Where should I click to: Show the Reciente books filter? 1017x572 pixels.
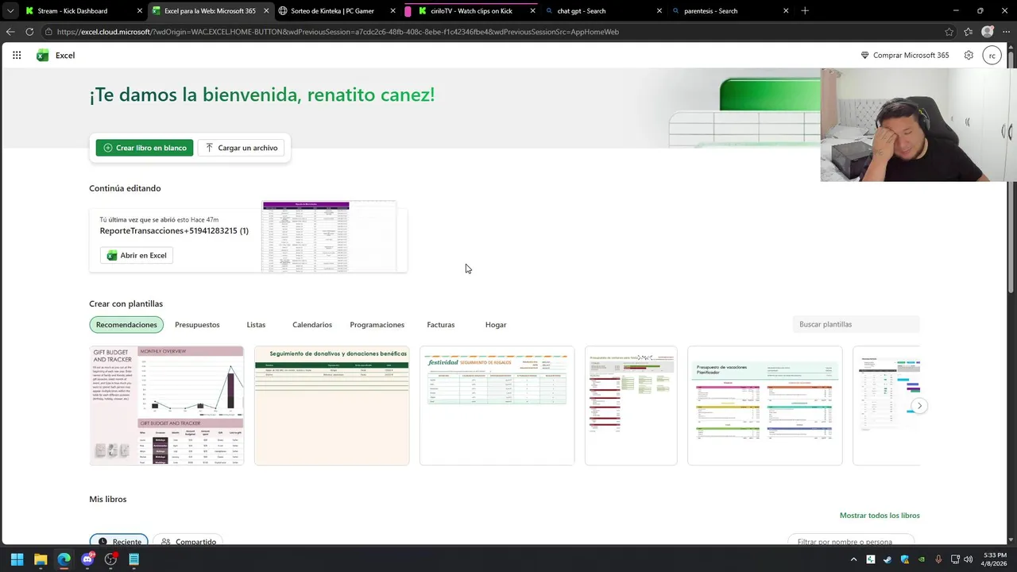coord(118,541)
